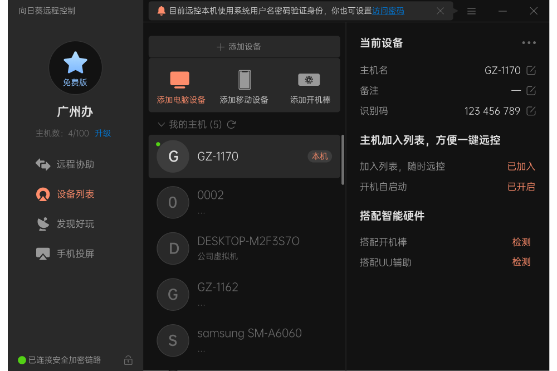
Task: Open 发现好玩 from the sidebar
Action: pos(43,223)
